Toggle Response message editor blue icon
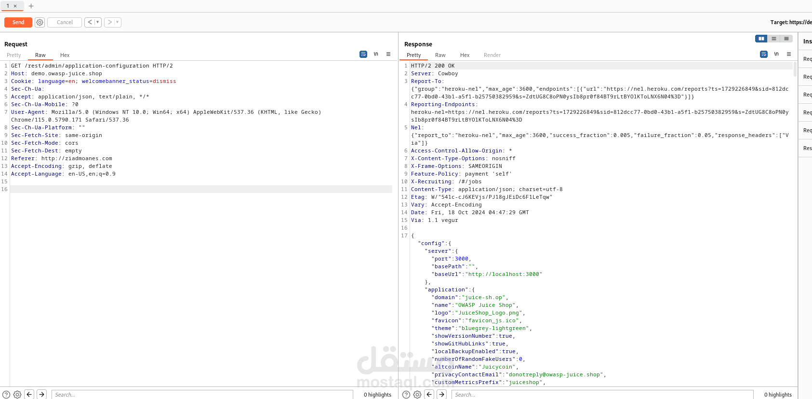 (x=764, y=54)
